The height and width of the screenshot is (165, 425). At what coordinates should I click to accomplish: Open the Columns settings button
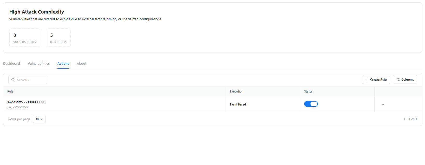pyautogui.click(x=405, y=80)
